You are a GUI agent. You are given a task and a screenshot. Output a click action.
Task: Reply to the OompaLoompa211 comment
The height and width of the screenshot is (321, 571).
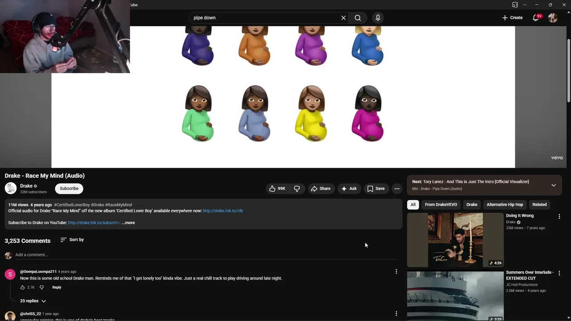coord(57,288)
